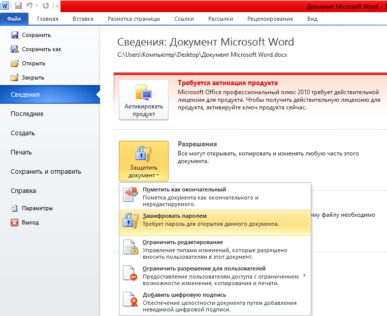
Task: Click Активировать продукт button
Action: (143, 100)
